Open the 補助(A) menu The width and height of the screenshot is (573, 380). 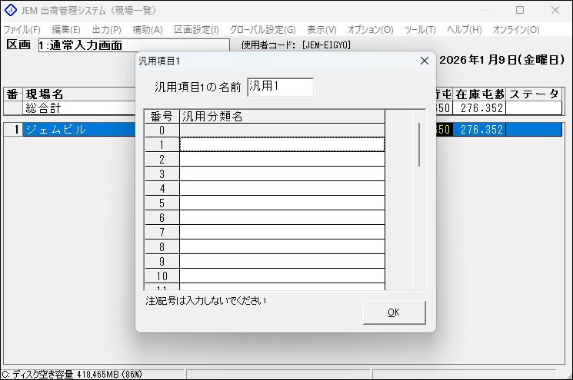point(147,29)
